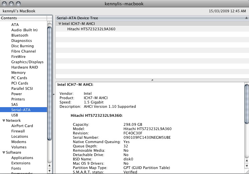Select Fonts under Software

click(x=16, y=168)
